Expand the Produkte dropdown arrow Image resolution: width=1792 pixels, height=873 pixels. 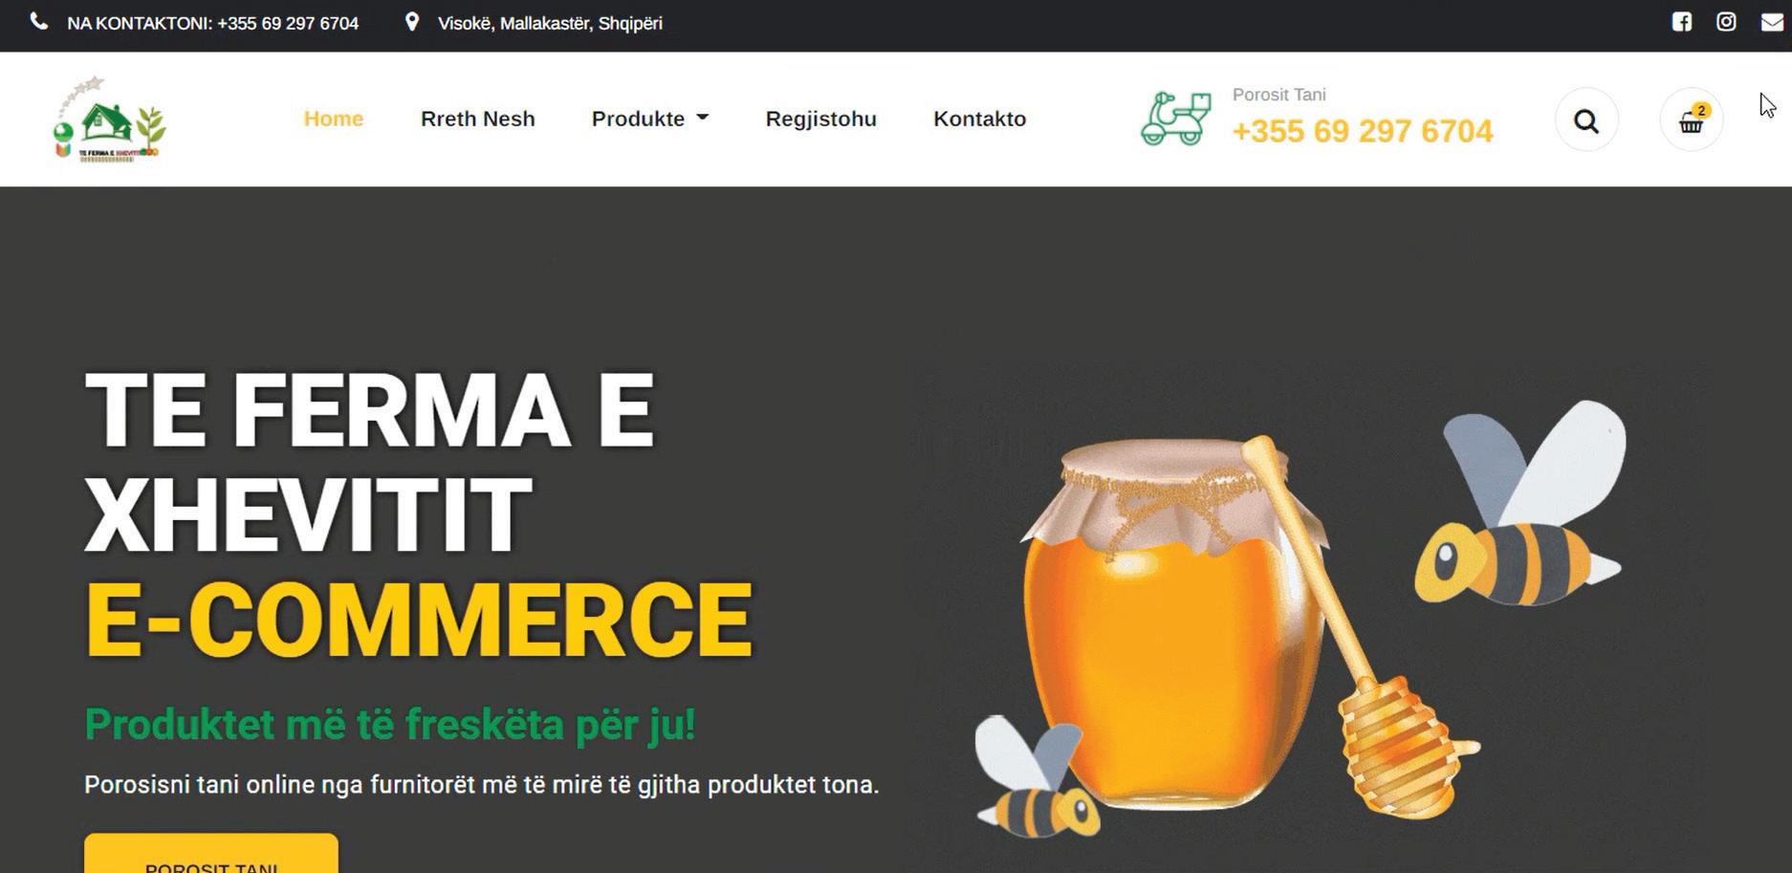703,118
